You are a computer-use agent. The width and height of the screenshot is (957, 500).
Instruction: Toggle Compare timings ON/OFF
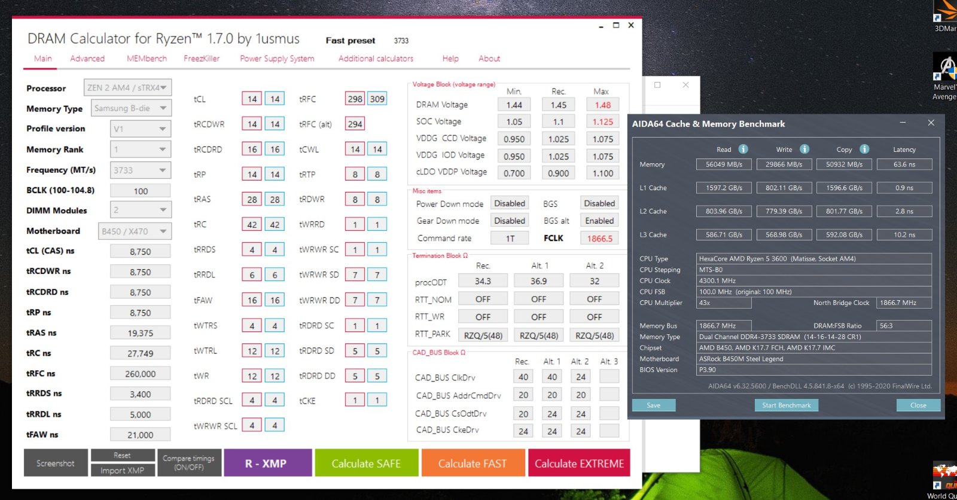(x=188, y=463)
